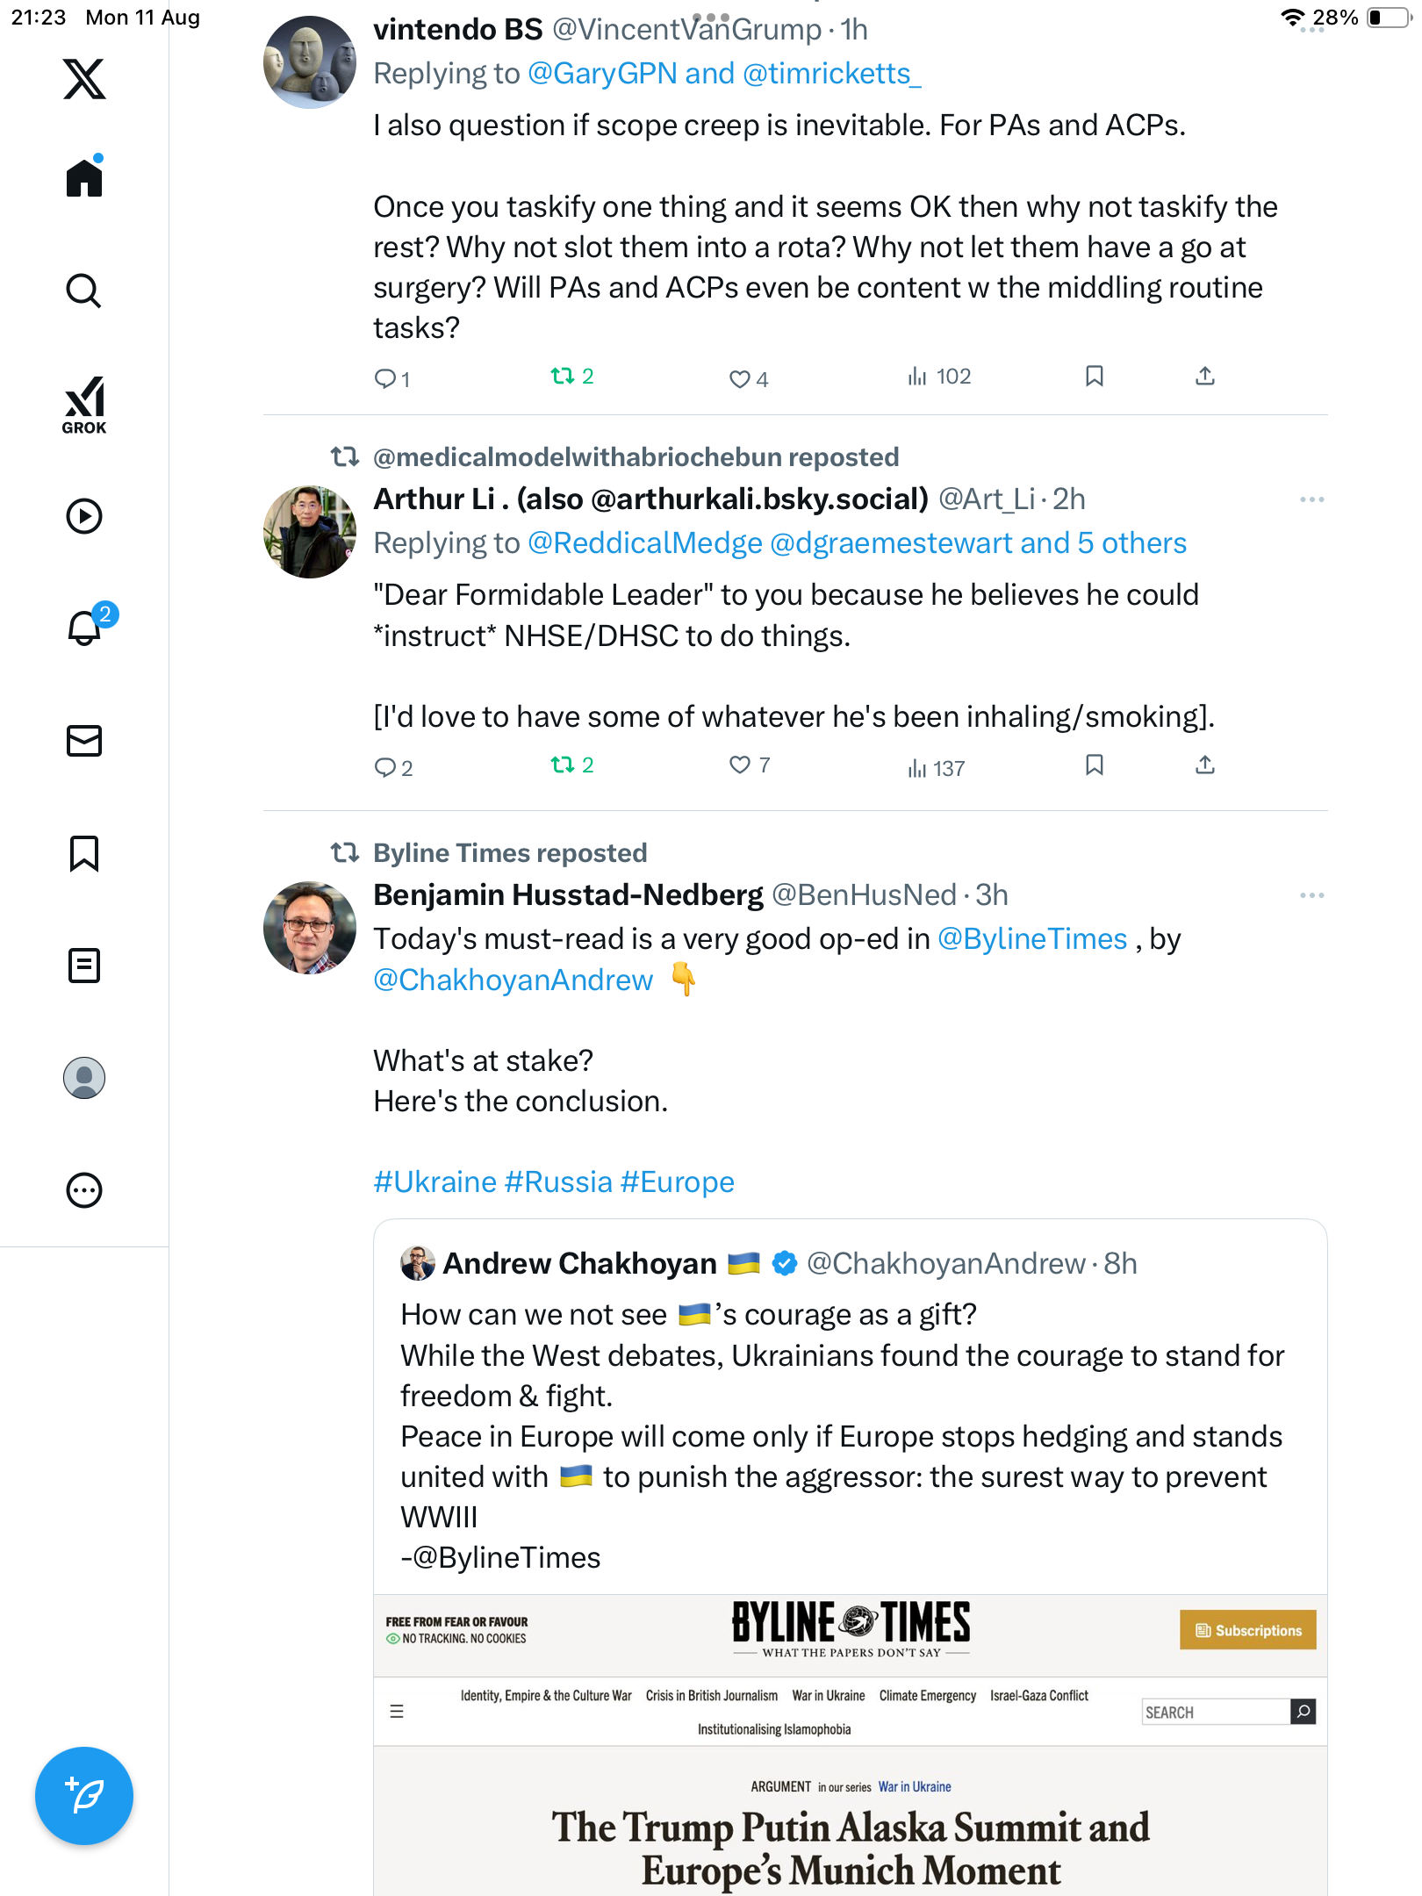Open the Lists icon in sidebar

(x=84, y=966)
